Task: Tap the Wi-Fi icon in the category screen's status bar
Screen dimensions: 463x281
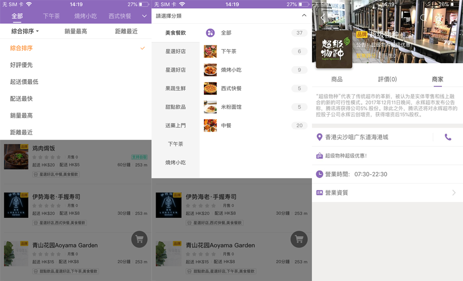Action: point(182,4)
